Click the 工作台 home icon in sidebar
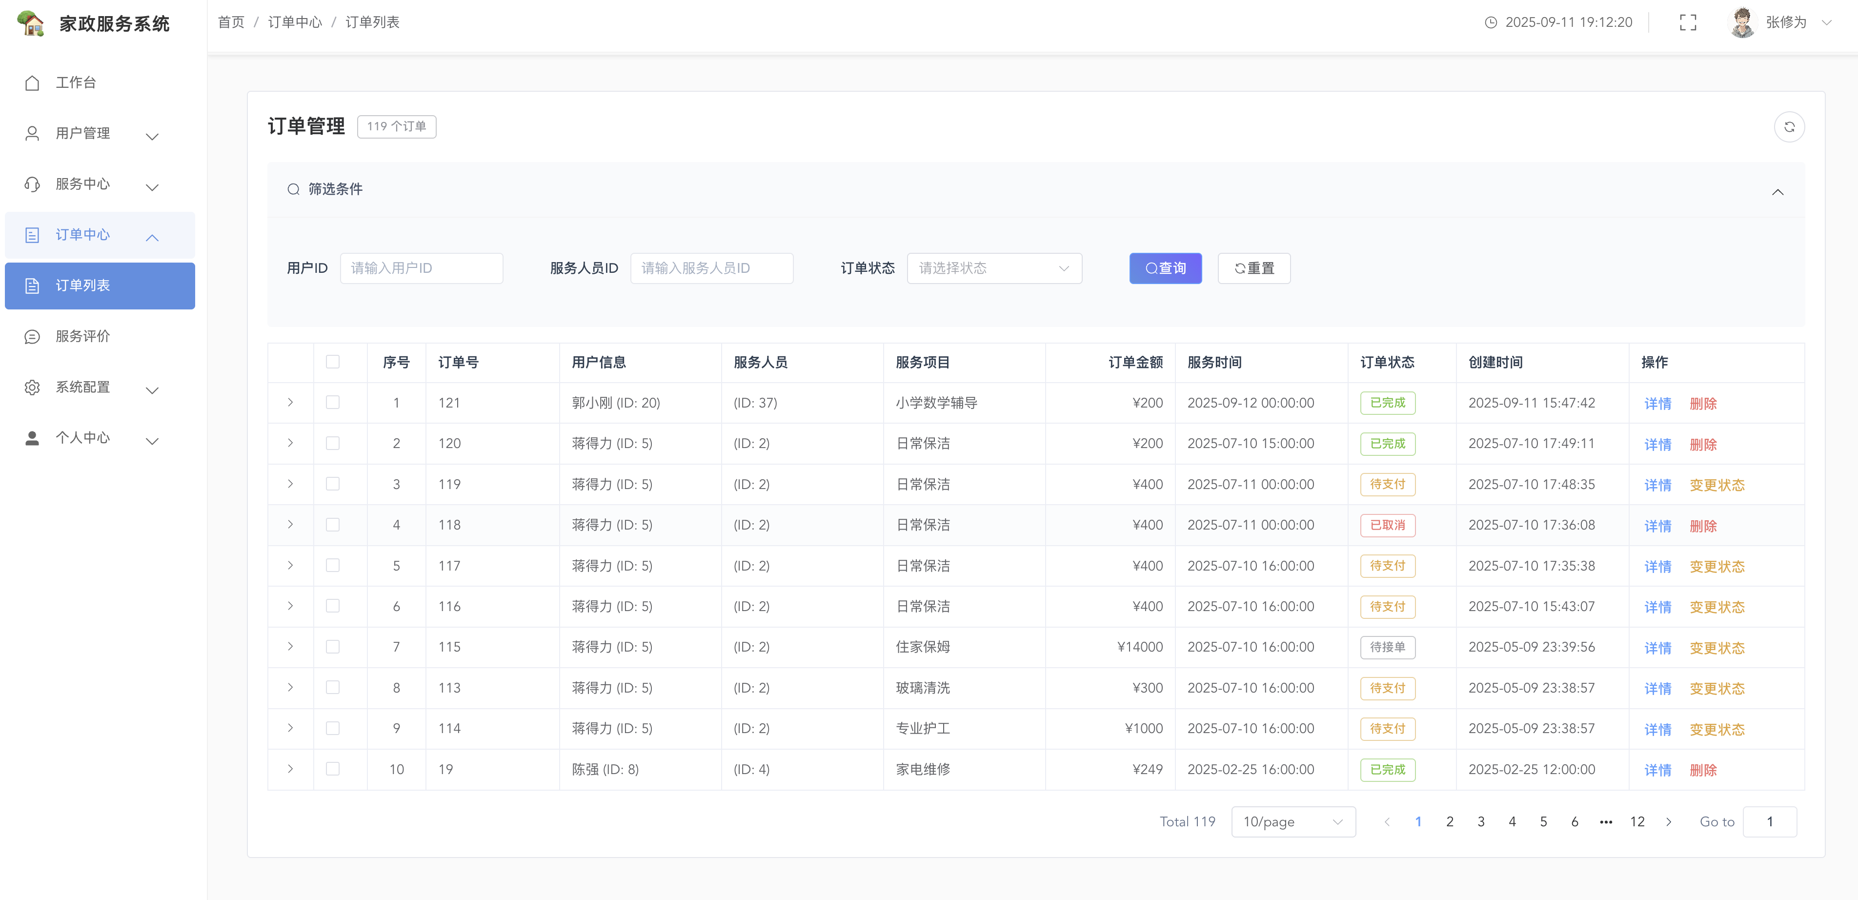 coord(32,83)
